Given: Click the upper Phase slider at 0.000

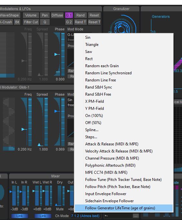Looking at the screenshot, I should point(60,54).
